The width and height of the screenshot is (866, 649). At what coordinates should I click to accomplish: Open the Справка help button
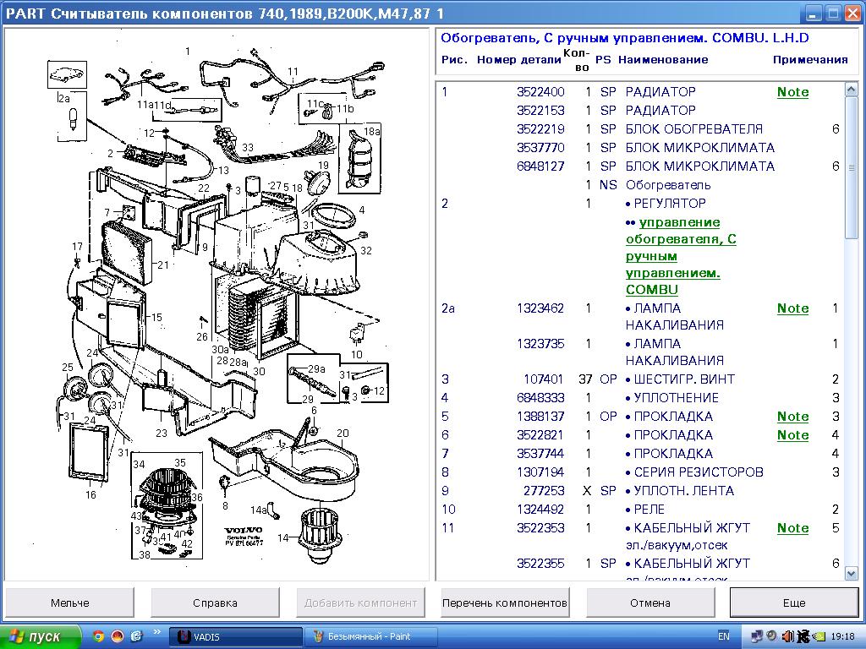pyautogui.click(x=215, y=603)
